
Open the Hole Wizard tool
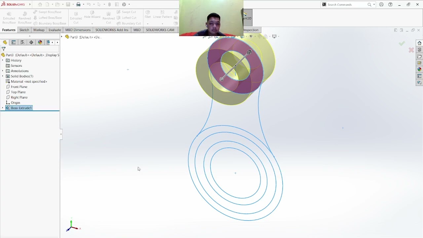[92, 15]
